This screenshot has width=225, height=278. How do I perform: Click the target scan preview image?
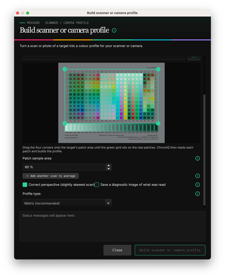[111, 103]
